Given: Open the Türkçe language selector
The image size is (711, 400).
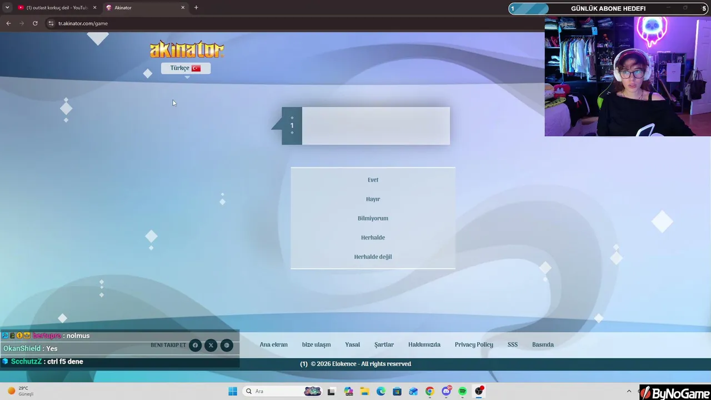Looking at the screenshot, I should coord(186,68).
